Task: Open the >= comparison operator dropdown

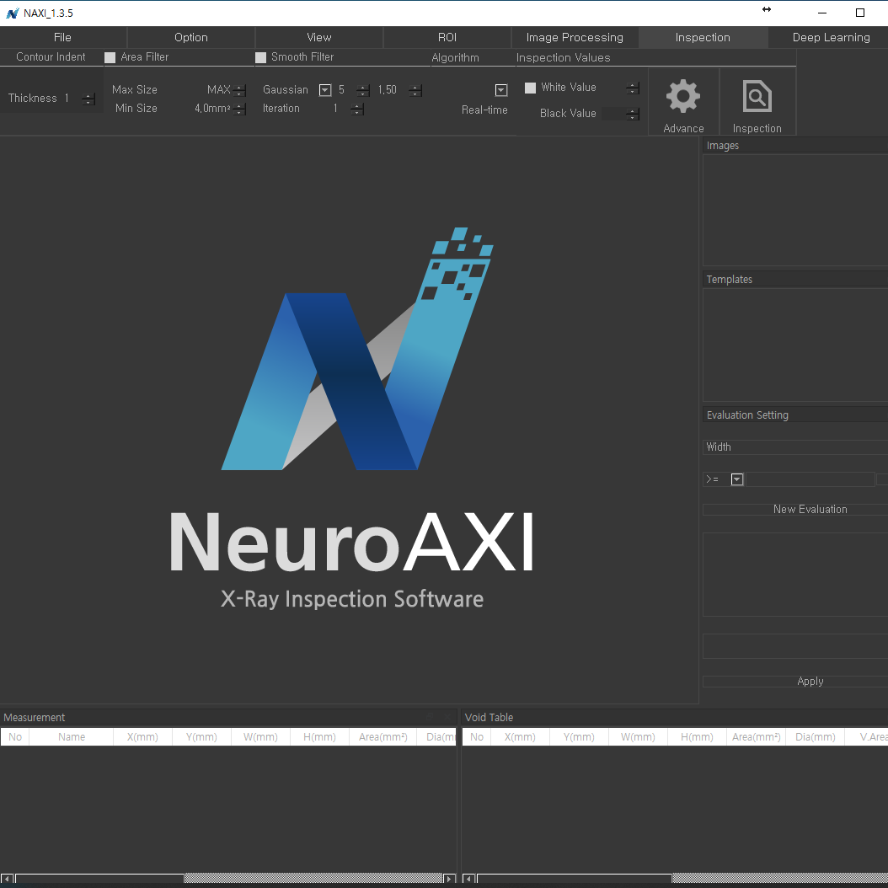Action: click(737, 479)
